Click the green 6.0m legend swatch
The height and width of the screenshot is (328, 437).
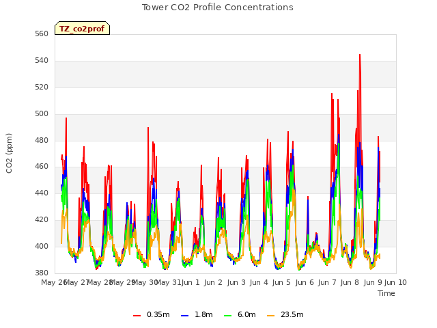227,316
